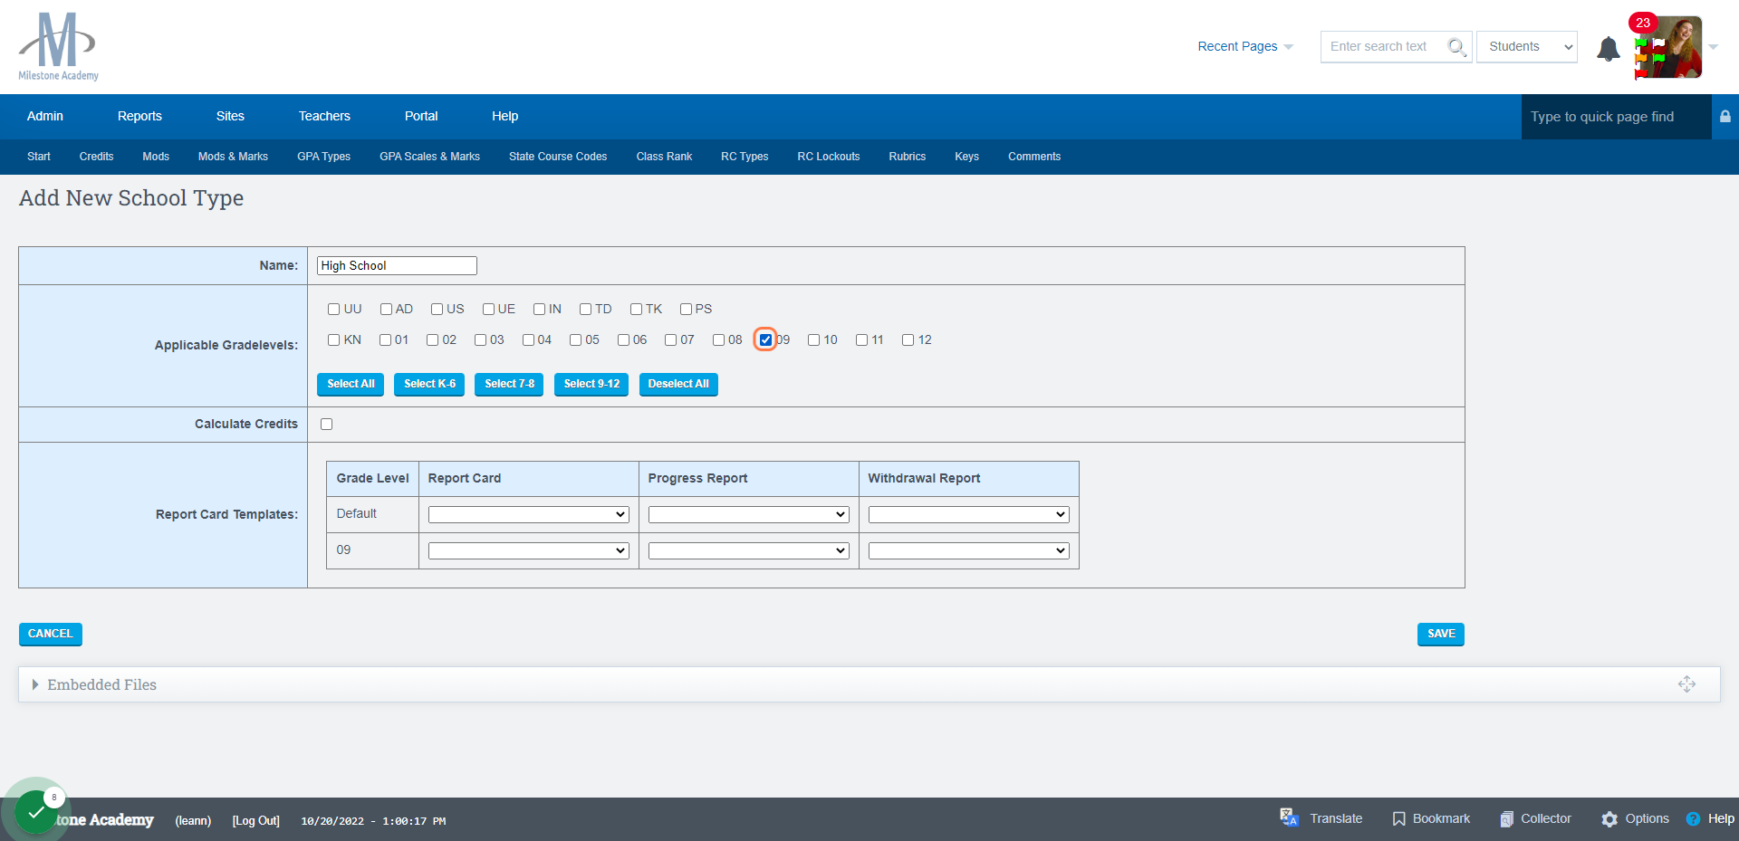Open the Translate tool icon
The height and width of the screenshot is (841, 1739).
pyautogui.click(x=1289, y=817)
